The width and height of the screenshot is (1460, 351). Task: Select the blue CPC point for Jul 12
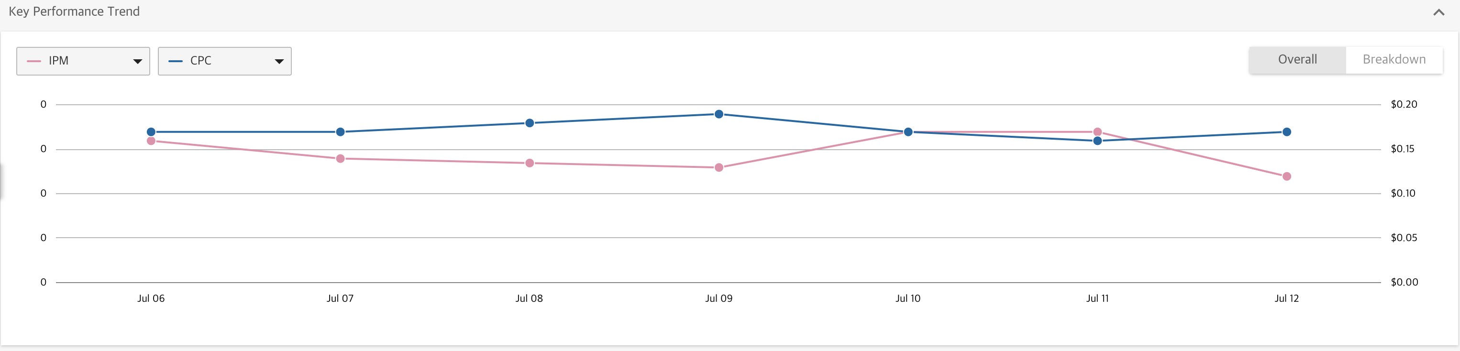pyautogui.click(x=1286, y=132)
